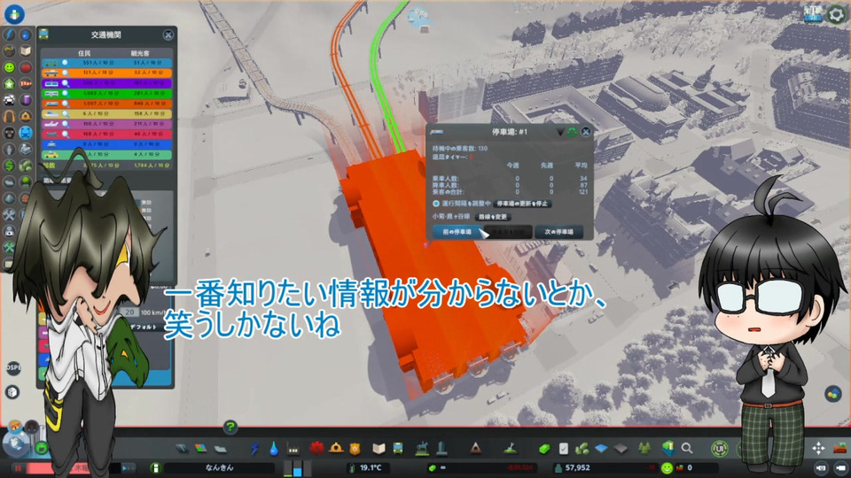851x478 pixels.
Task: Open the settings gear icon
Action: [x=835, y=14]
